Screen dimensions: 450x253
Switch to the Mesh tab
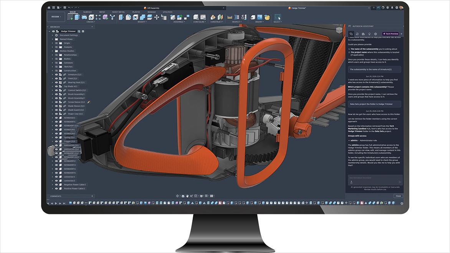pyautogui.click(x=102, y=12)
